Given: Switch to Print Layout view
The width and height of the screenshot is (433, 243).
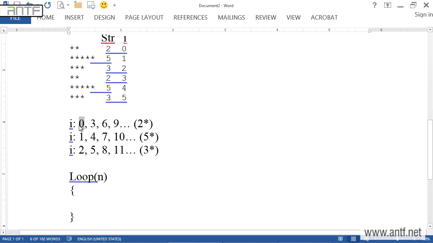Looking at the screenshot, I should [x=354, y=239].
